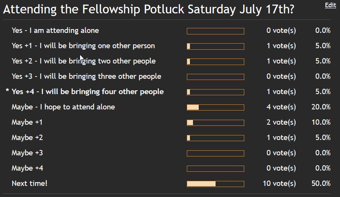
Task: Click the 'Maybe +2' option text
Action: 27,138
